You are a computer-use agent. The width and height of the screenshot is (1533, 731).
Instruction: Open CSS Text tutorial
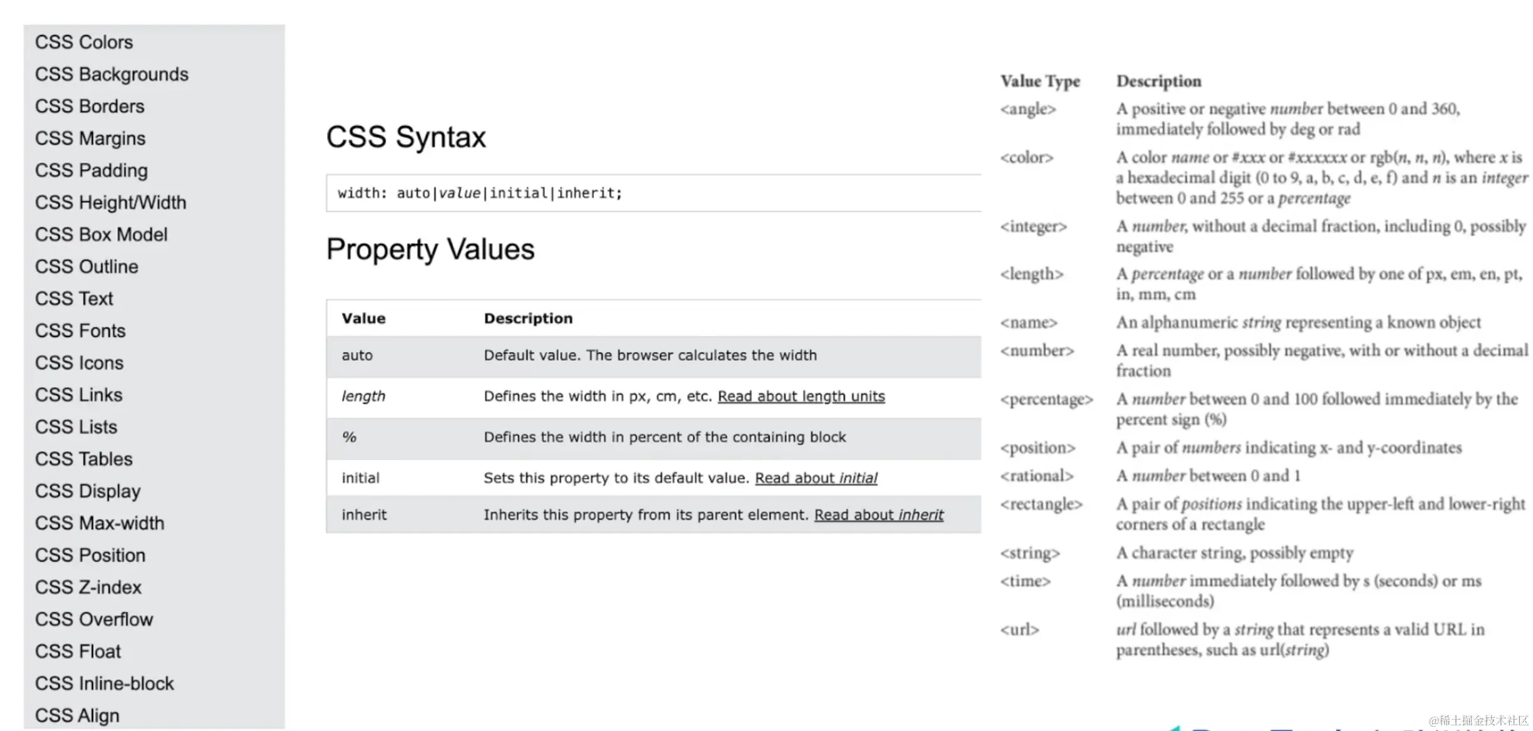pos(74,299)
